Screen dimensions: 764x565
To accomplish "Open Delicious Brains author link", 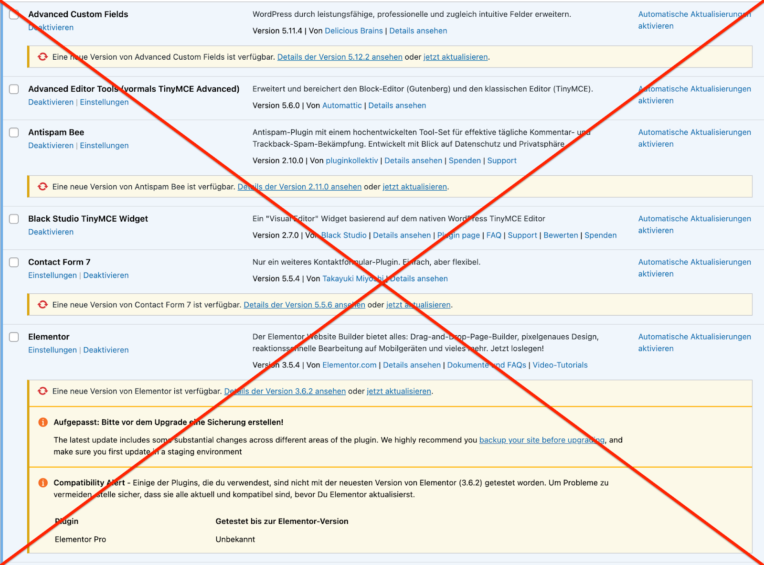I will 354,31.
